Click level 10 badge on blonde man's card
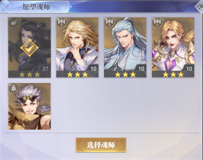 (x=93, y=69)
